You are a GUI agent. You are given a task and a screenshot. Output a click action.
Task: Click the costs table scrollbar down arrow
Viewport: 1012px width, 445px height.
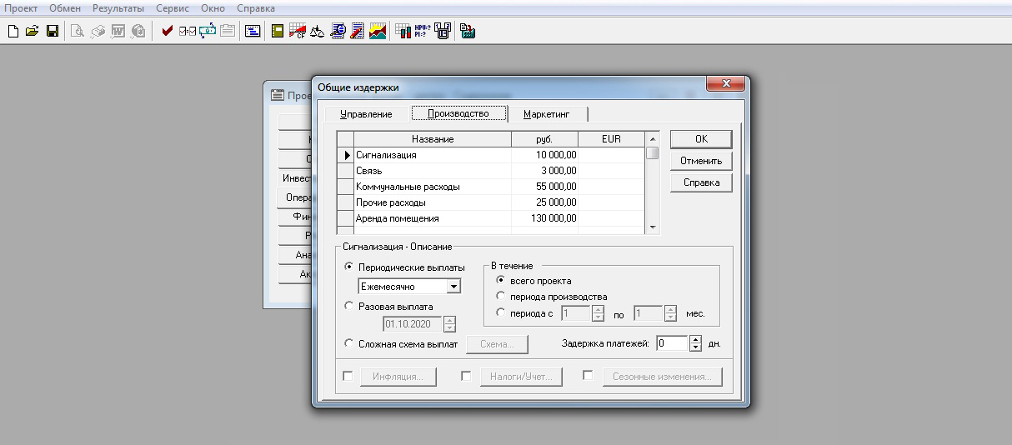coord(653,227)
